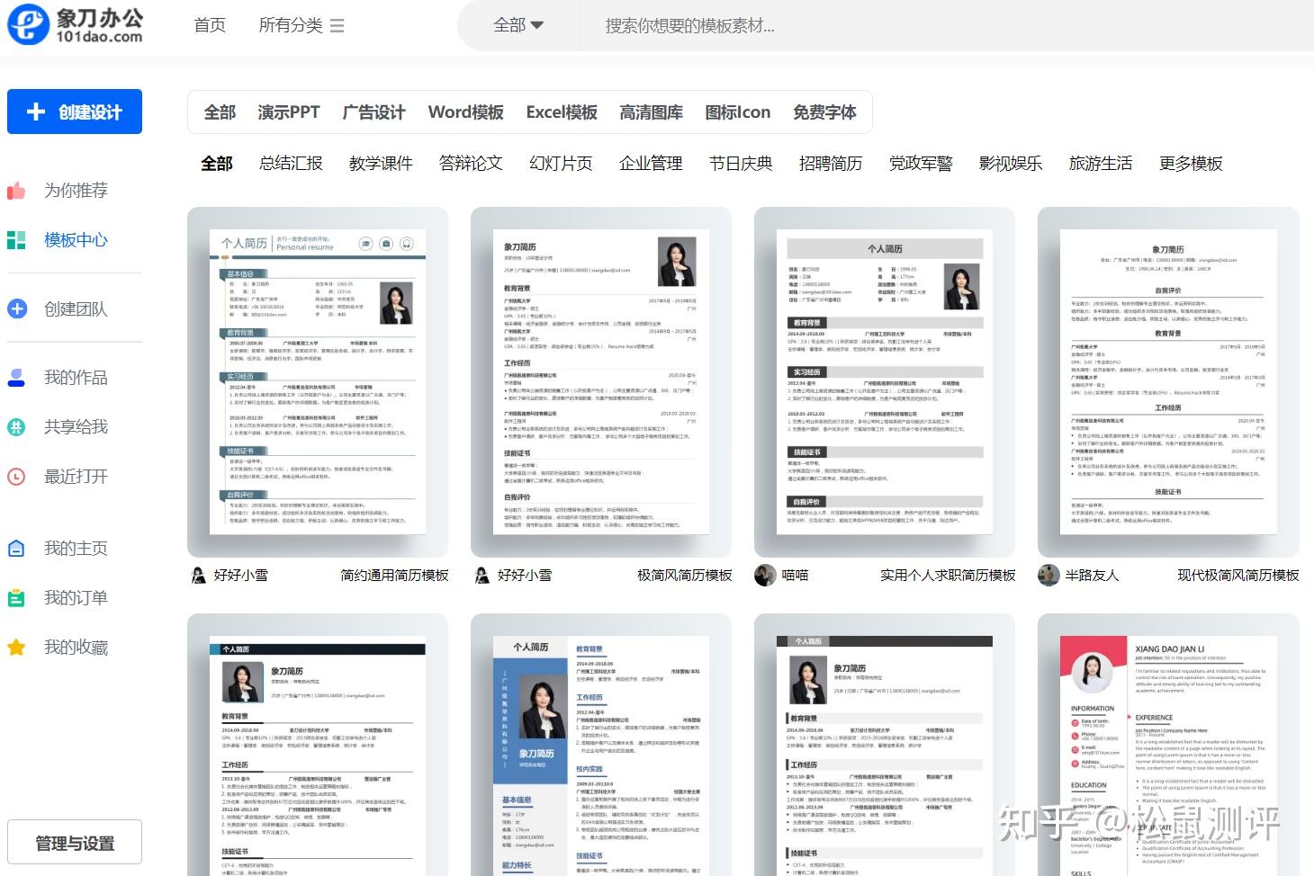The width and height of the screenshot is (1314, 876).
Task: Click the 我的作品 person icon
Action: coord(16,378)
